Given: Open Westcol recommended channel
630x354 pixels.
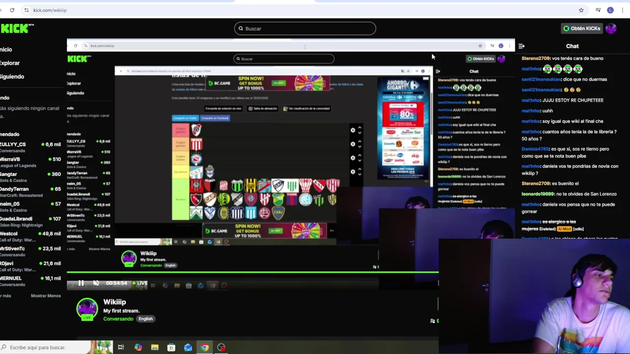Looking at the screenshot, I should [x=31, y=236].
